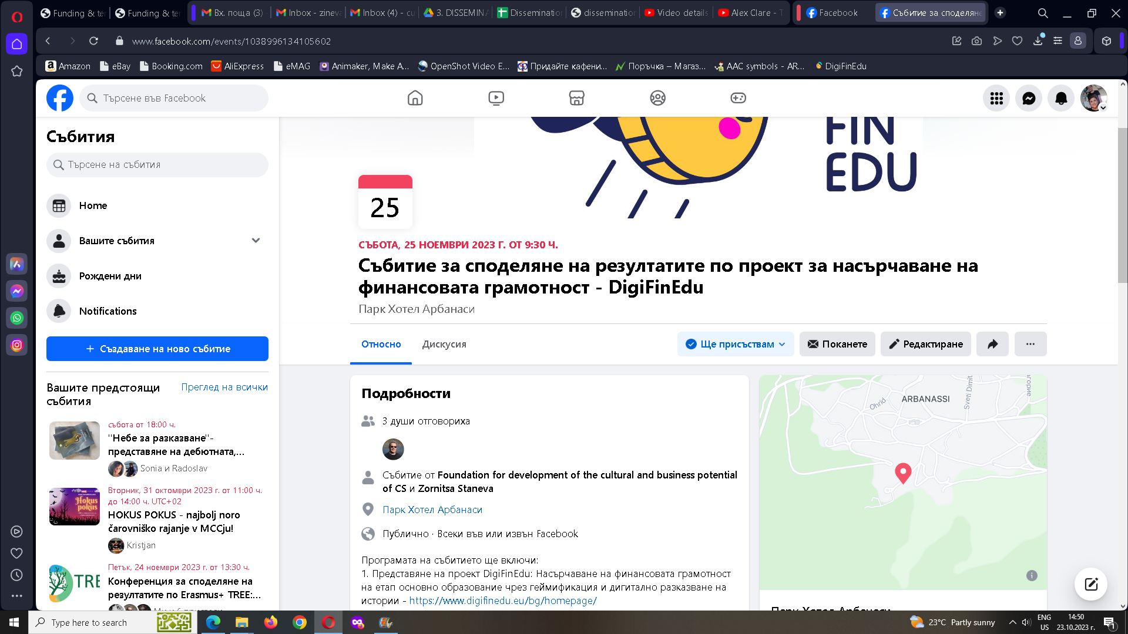Open the Facebook menu grid icon
This screenshot has width=1128, height=634.
coord(996,98)
